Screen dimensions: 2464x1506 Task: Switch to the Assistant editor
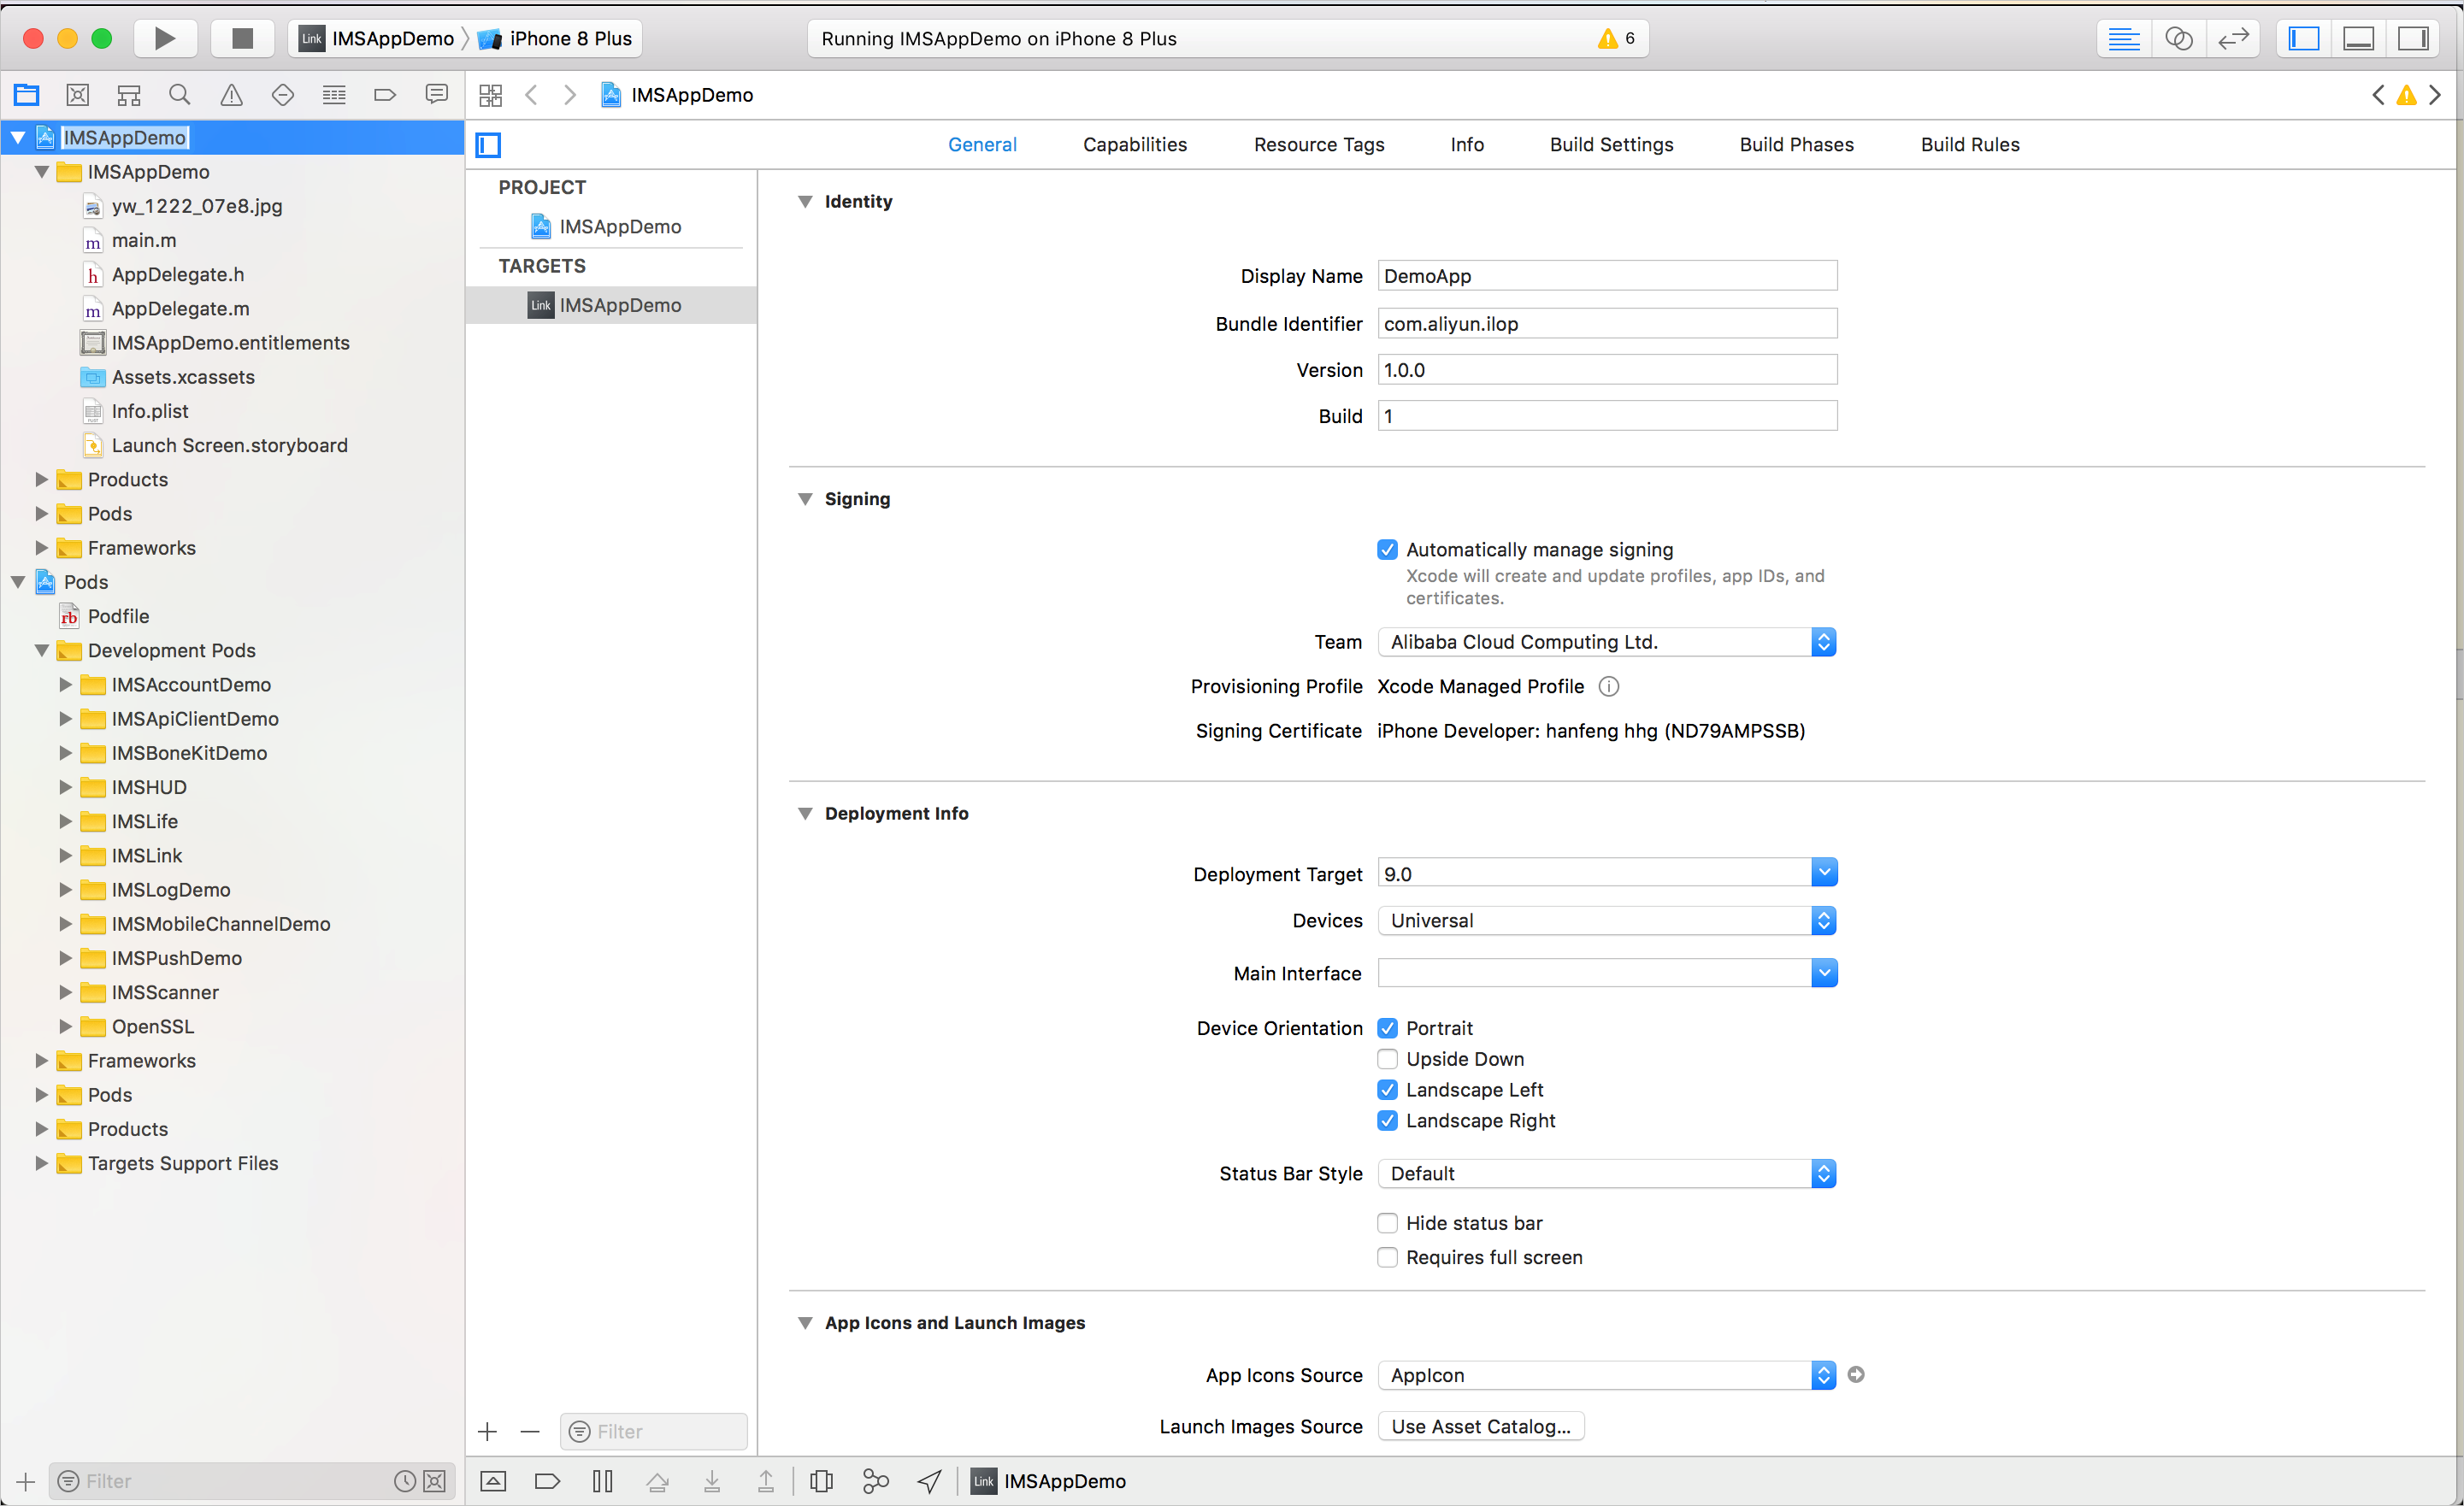point(2178,38)
